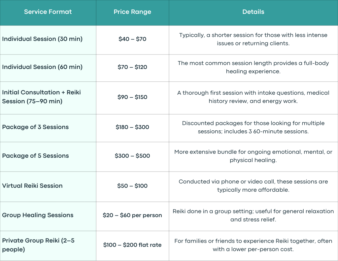Screen dimensions: 338x261
Task: Click the details text about phone or video call
Action: point(253,185)
